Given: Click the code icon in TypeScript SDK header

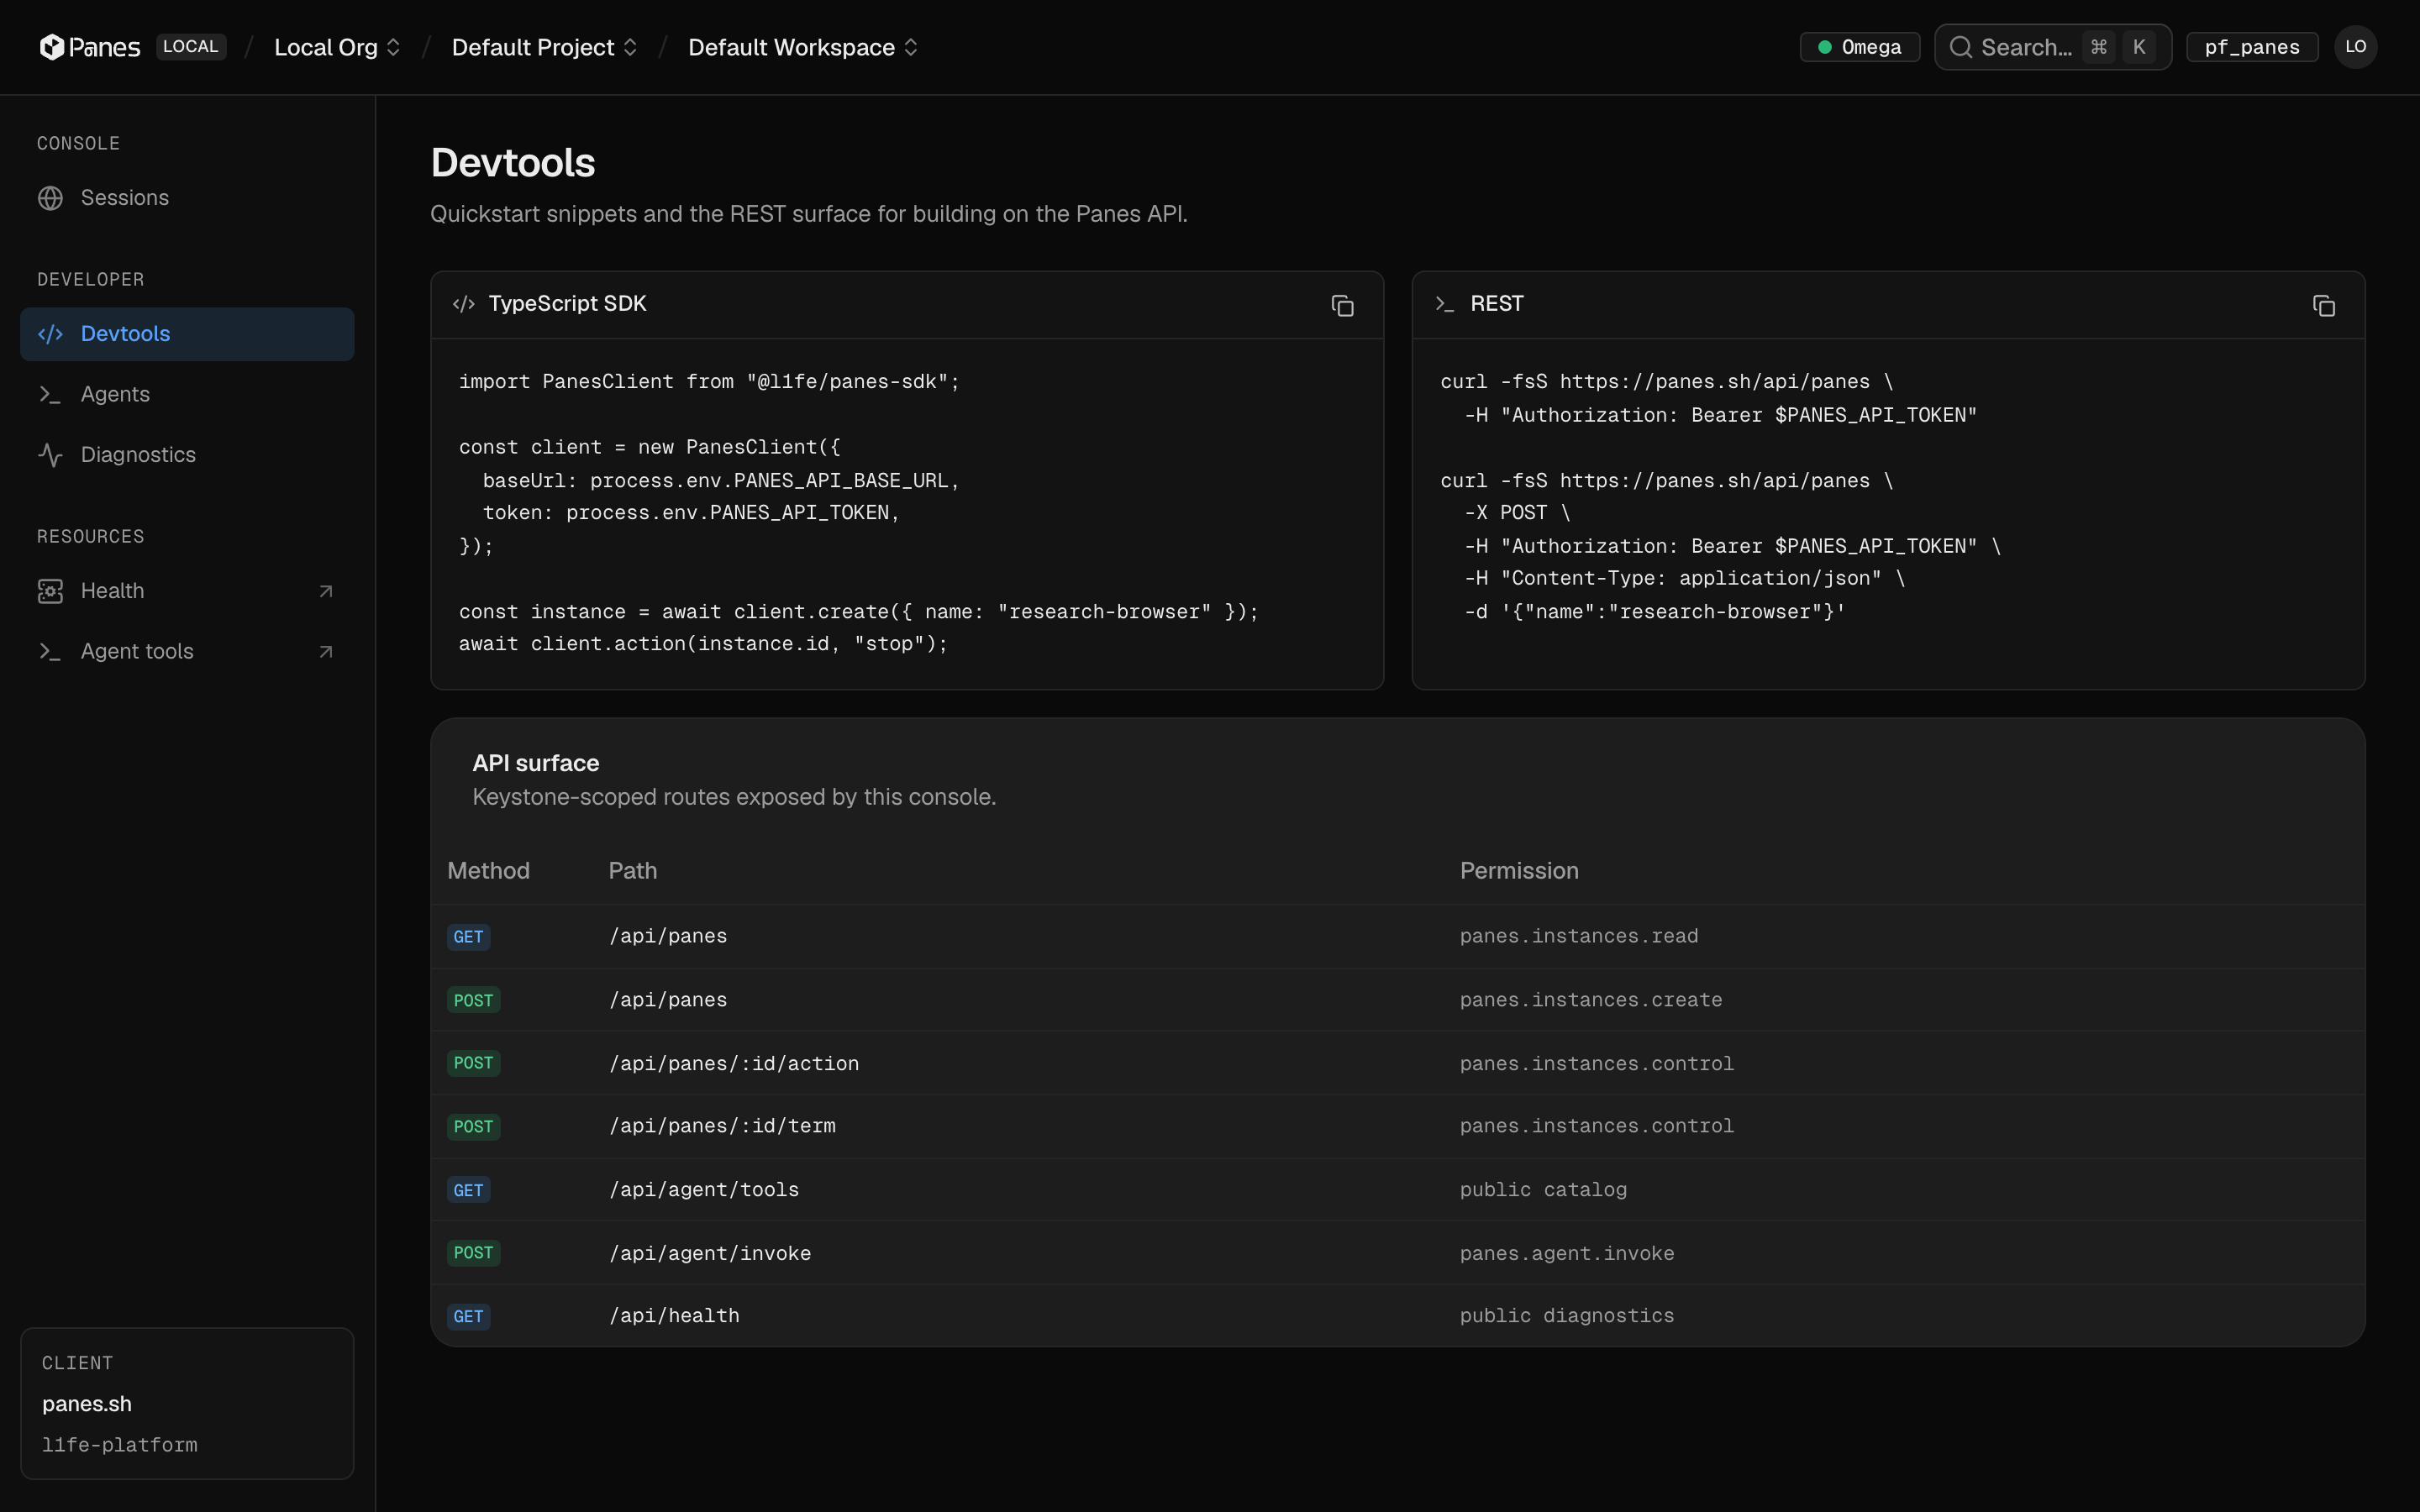Looking at the screenshot, I should tap(463, 304).
